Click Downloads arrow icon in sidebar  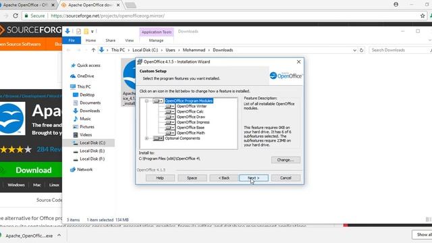76,111
